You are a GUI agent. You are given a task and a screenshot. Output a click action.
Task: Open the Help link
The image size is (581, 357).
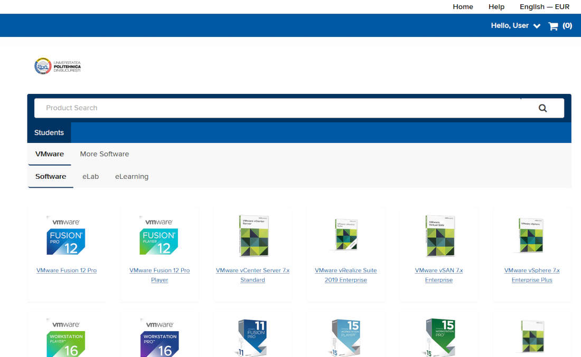click(496, 7)
